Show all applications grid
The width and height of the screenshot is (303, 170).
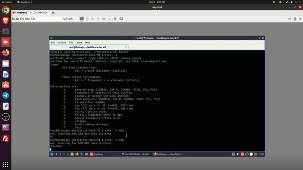pyautogui.click(x=6, y=164)
